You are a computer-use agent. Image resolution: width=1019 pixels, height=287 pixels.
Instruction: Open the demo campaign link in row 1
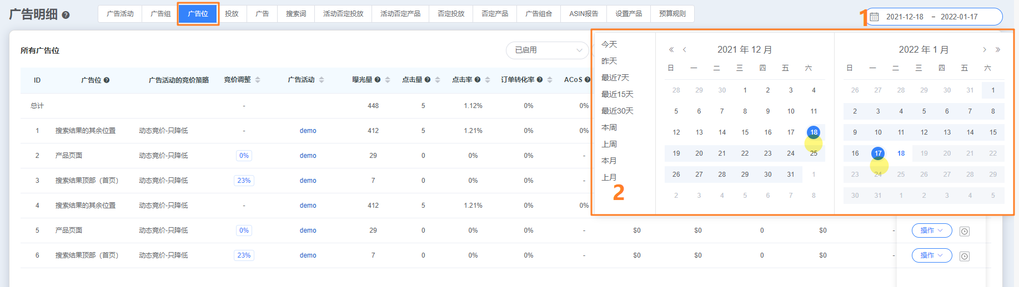(308, 131)
